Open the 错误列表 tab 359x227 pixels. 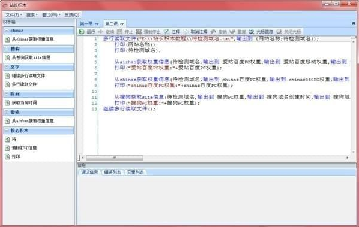112,172
